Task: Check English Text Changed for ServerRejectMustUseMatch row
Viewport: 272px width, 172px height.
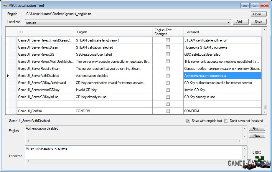Action: [x=168, y=61]
